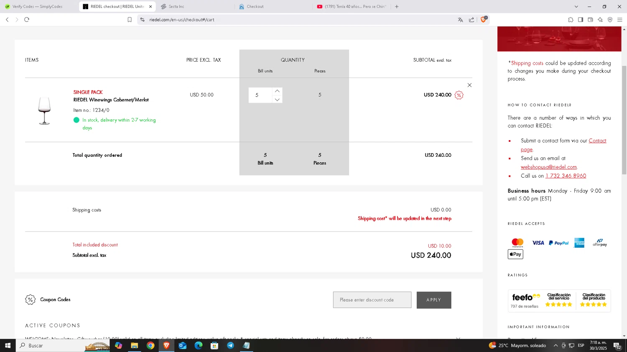Screen dimensions: 627x352
Task: Click the address bar URL
Action: point(182,20)
